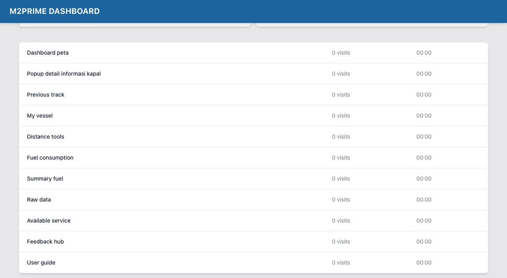
Task: Click the 00:00 duration for Feedback hub
Action: (424, 242)
